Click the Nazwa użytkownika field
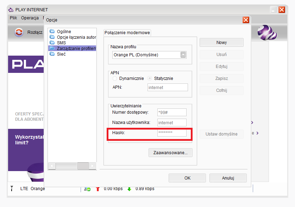 (172, 123)
